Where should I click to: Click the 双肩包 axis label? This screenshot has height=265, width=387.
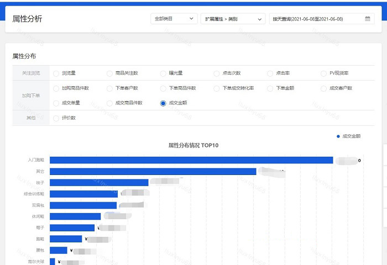pos(38,205)
